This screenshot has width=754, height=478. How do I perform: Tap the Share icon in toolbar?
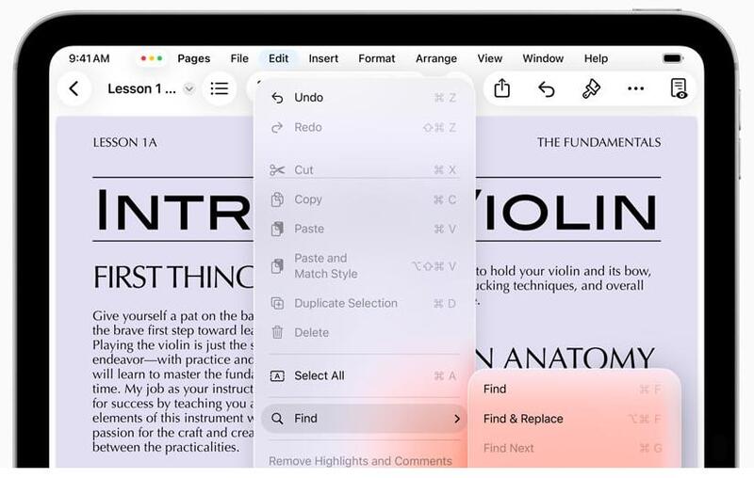coord(501,88)
